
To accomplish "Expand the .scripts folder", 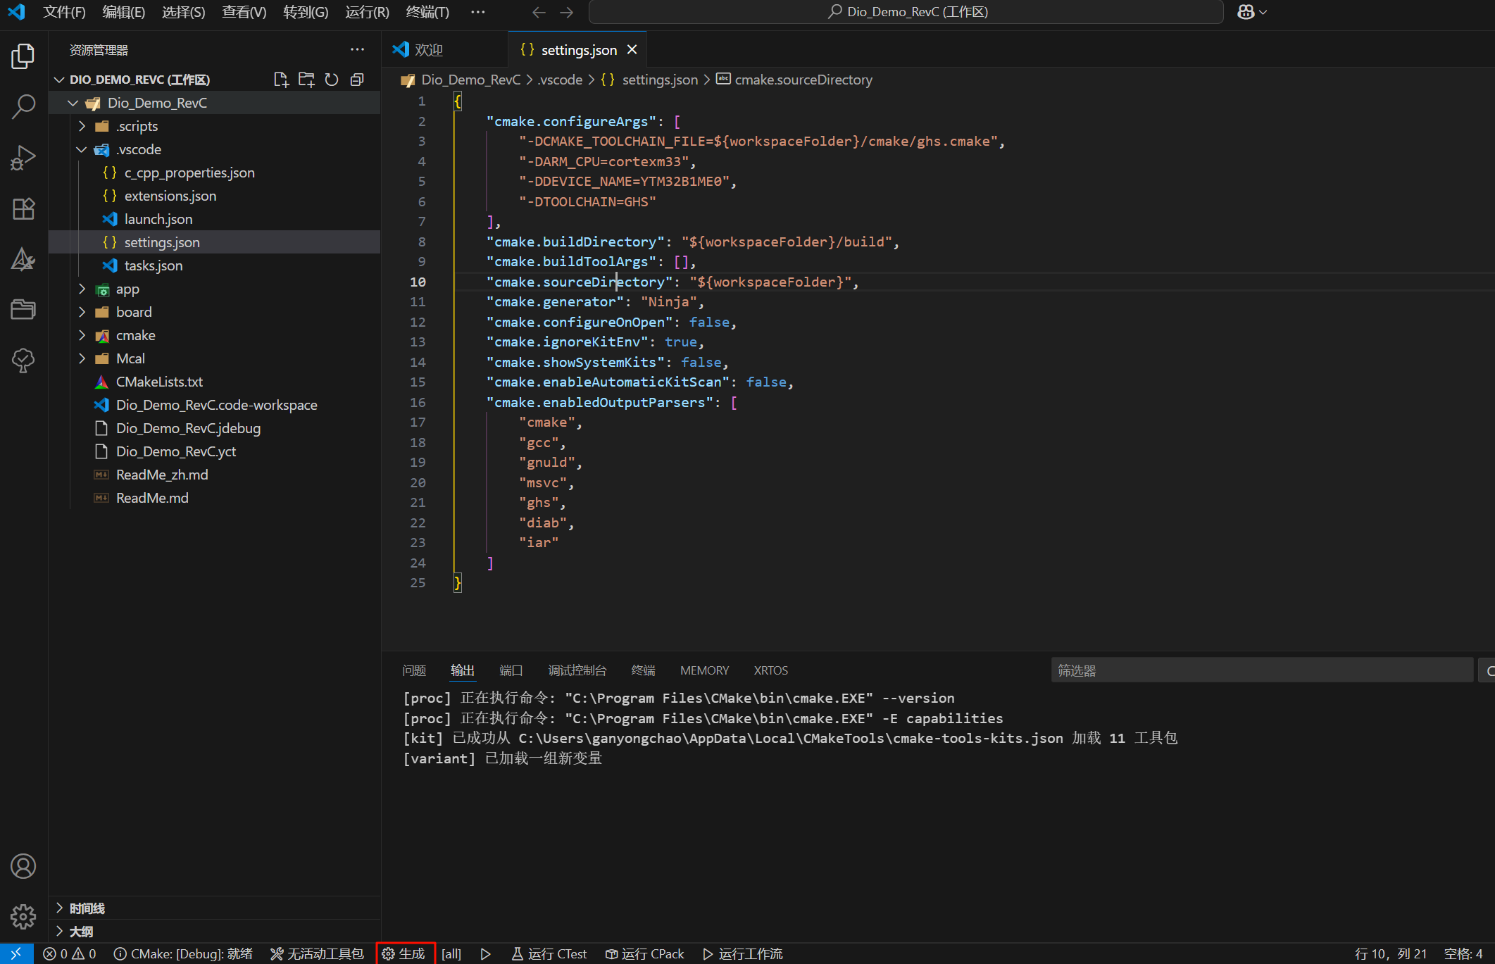I will coord(82,126).
